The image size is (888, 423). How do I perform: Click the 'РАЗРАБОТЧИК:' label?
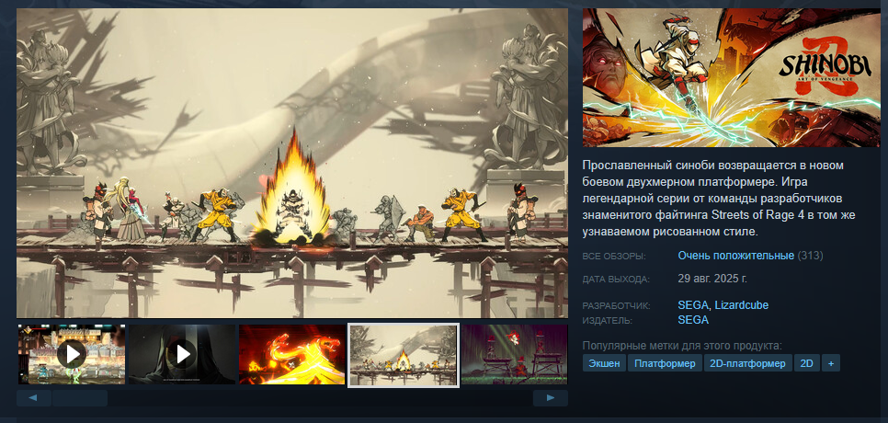(616, 306)
